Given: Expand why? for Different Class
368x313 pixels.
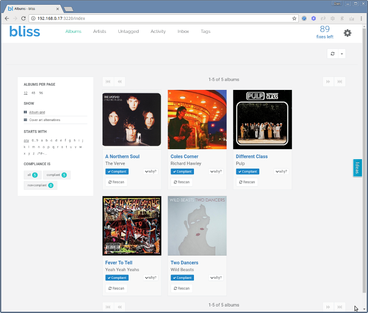Looking at the screenshot, I should (281, 172).
